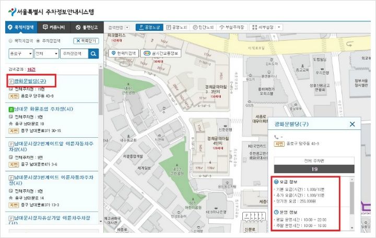Click P icon beside 광화문빌딩(구) result

point(11,82)
